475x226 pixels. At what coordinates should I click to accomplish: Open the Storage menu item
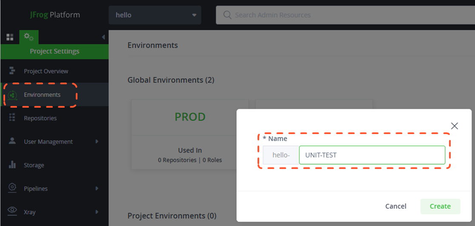point(34,165)
